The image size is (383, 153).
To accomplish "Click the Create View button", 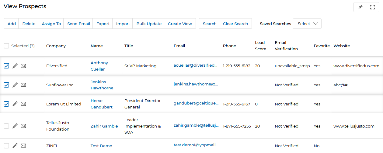I will (x=180, y=24).
